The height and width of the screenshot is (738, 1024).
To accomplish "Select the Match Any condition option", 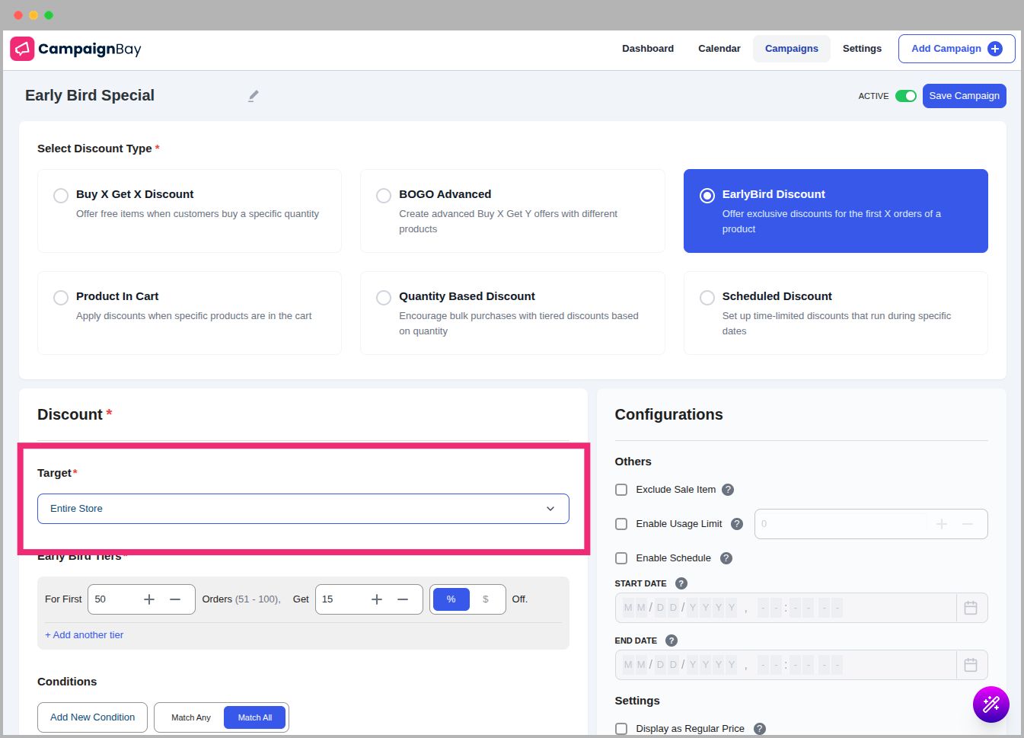I will [x=190, y=717].
